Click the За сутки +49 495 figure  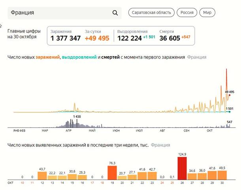pyautogui.click(x=97, y=38)
